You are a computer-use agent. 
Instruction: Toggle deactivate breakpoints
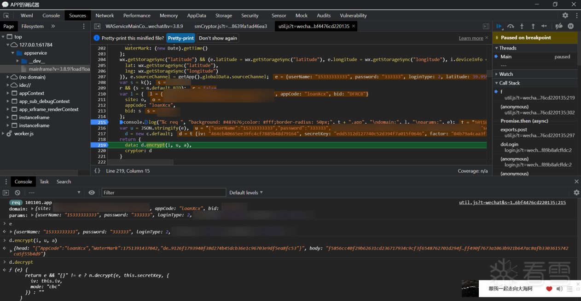pos(559,26)
